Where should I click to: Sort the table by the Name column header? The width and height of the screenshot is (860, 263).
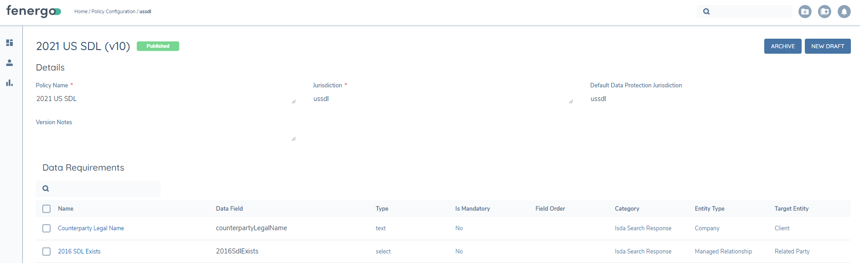66,209
